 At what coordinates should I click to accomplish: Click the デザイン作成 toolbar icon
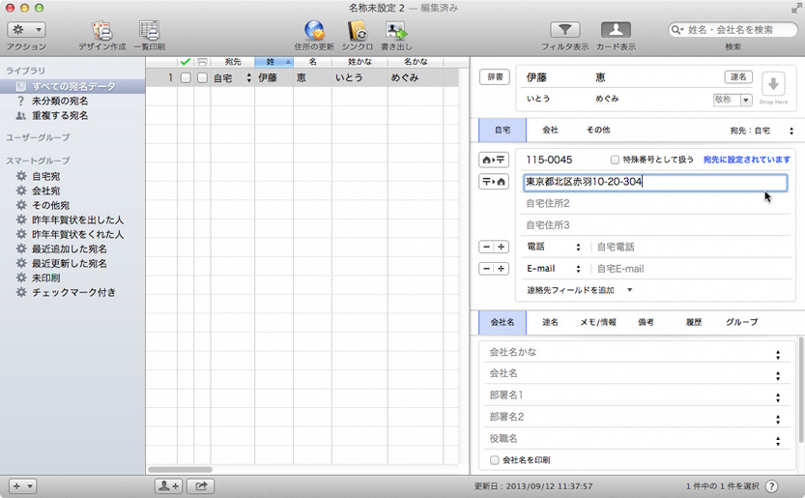101,30
